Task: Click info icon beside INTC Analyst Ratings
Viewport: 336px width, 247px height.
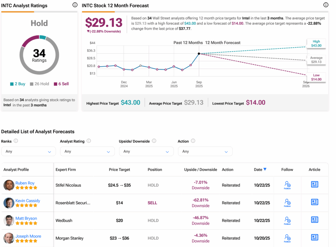Action: coord(75,5)
